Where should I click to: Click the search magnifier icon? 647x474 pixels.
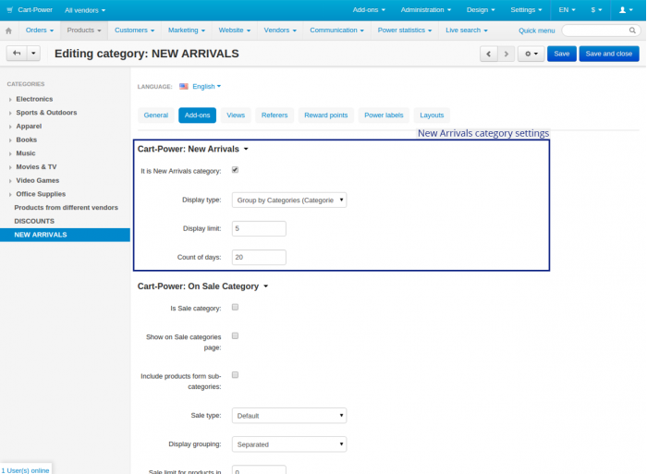(x=632, y=30)
